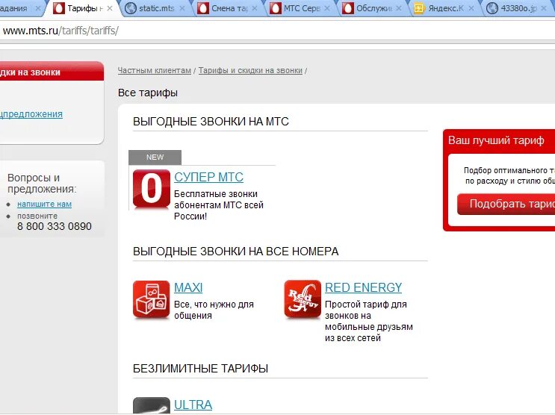This screenshot has width=555, height=415.
Task: Open the предложения sidebar link
Action: click(x=31, y=114)
